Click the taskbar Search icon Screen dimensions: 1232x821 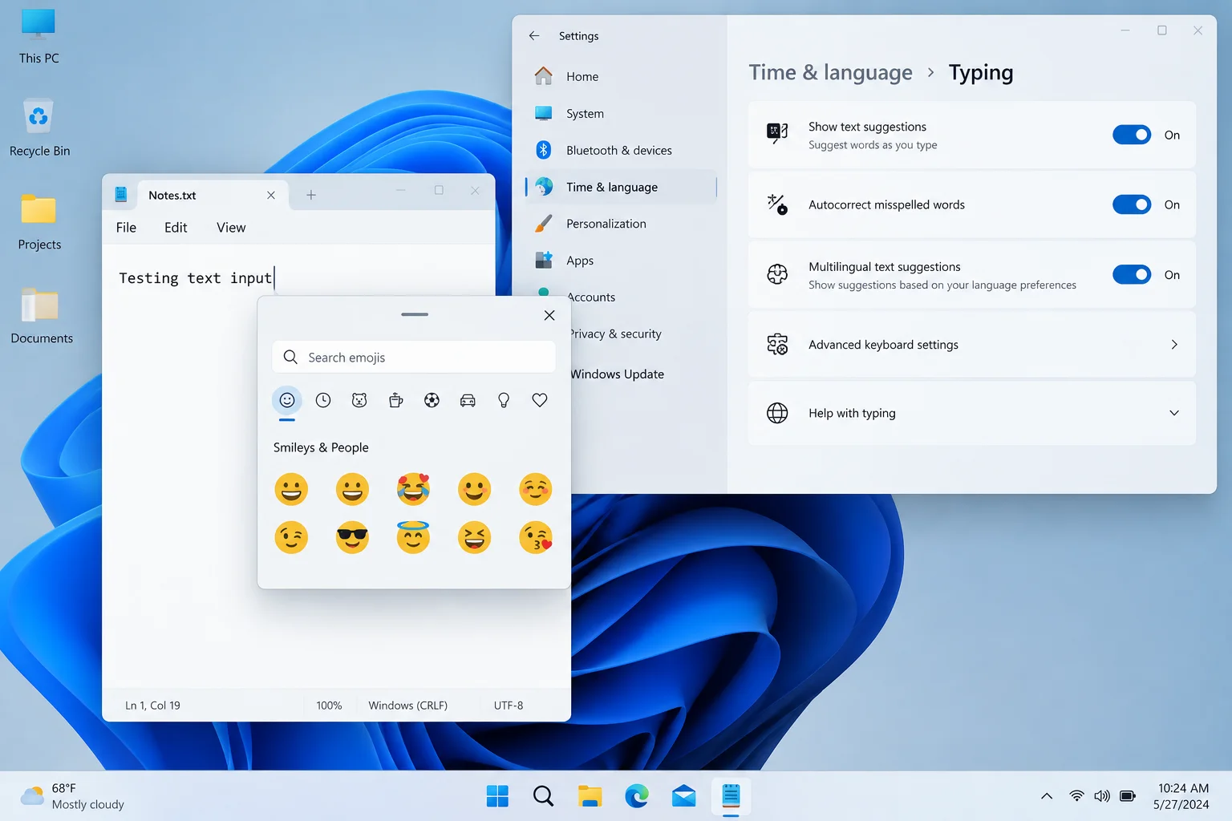[543, 796]
